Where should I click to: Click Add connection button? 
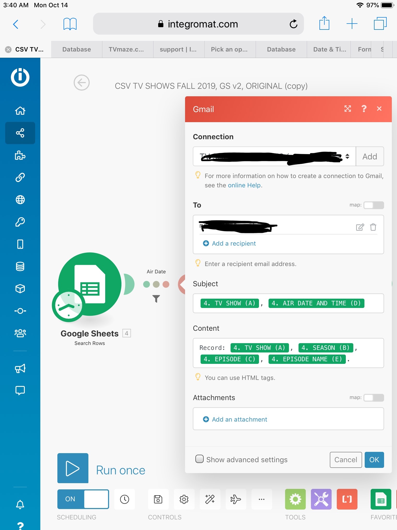tap(370, 156)
